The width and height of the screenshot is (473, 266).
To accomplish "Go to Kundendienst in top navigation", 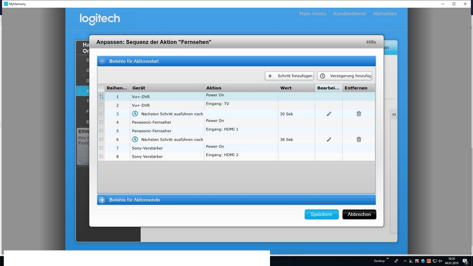I will click(349, 14).
